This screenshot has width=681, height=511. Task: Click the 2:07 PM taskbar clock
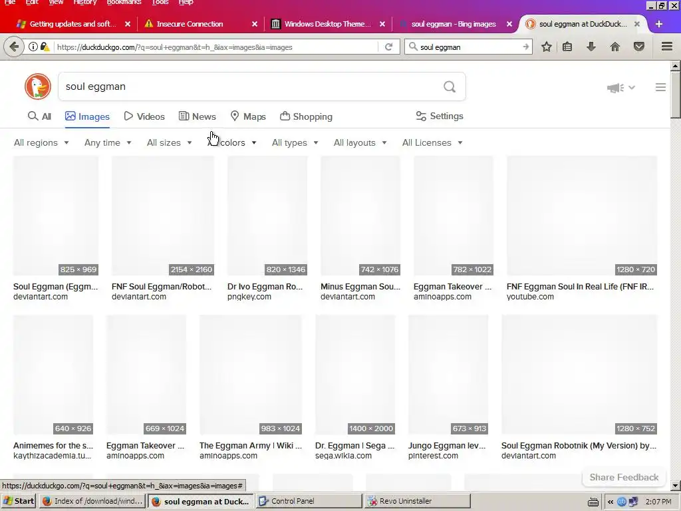click(x=658, y=502)
